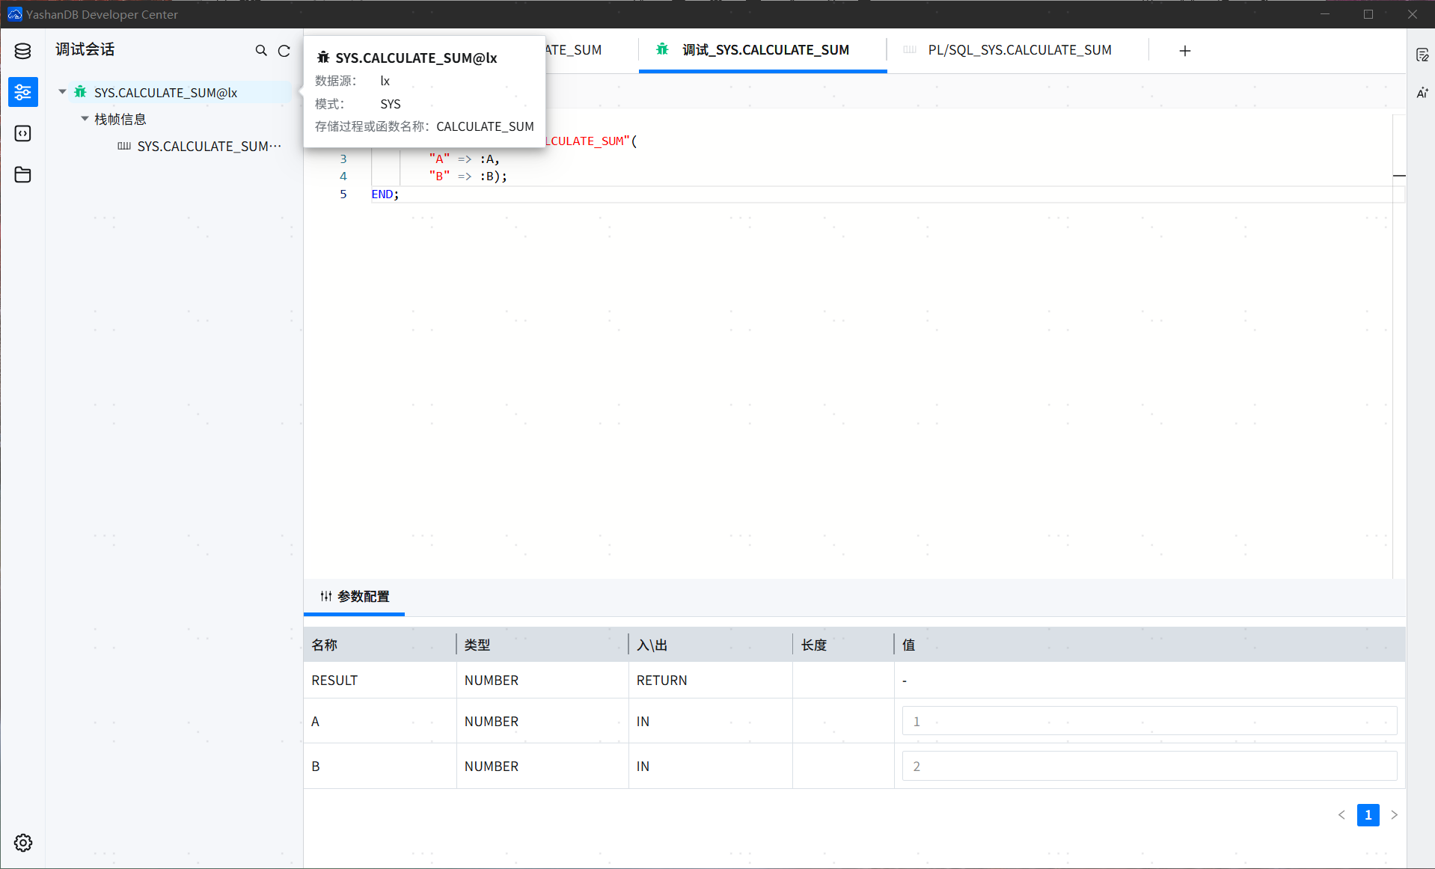Open the database sources panel
1435x869 pixels.
[x=22, y=51]
